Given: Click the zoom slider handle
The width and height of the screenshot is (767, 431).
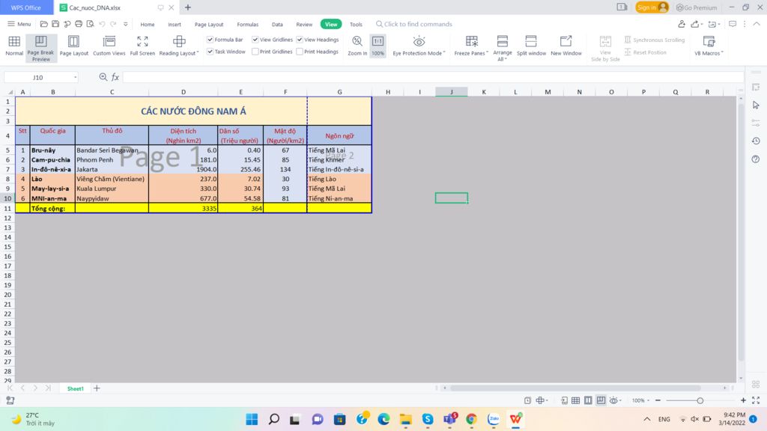Looking at the screenshot, I should point(700,400).
